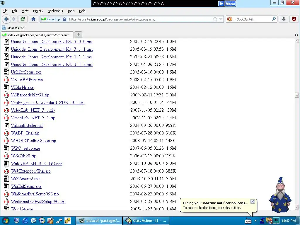This screenshot has height=225, width=300.
Task: Reload the current page
Action: (23, 19)
